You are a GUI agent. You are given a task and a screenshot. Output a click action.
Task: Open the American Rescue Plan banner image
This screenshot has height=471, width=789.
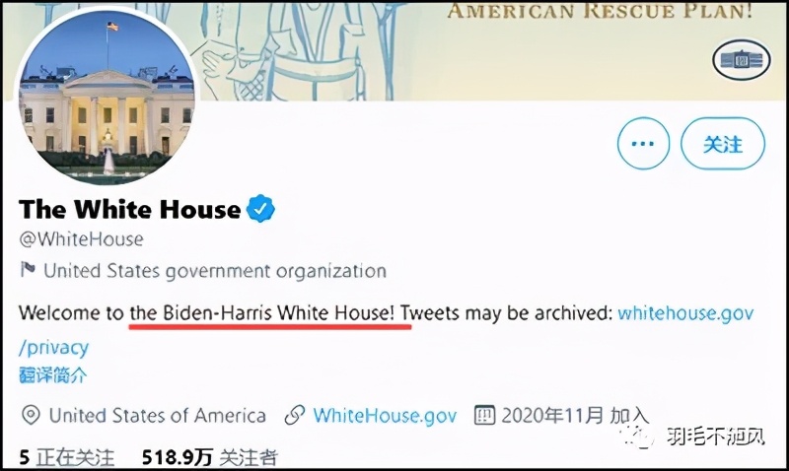point(493,49)
